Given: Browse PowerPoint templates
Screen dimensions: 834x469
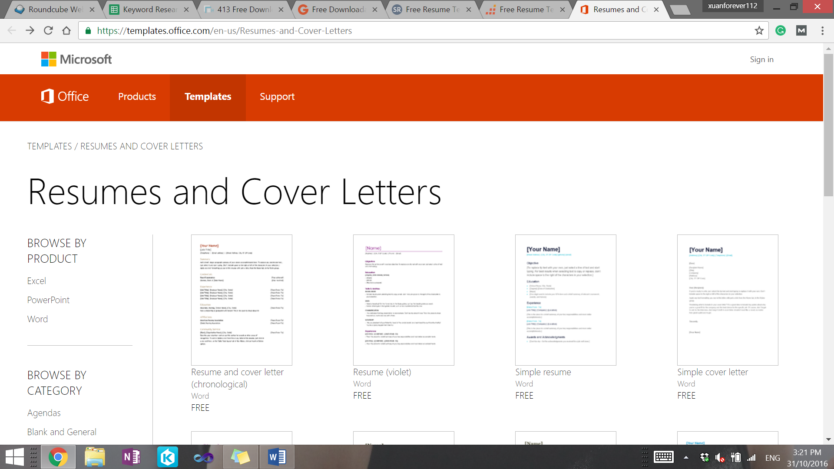Looking at the screenshot, I should pyautogui.click(x=48, y=300).
